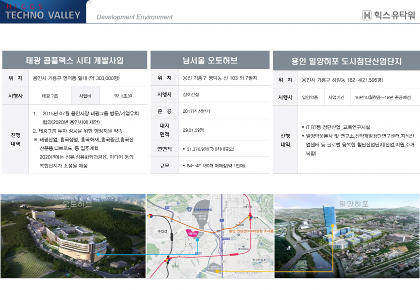Click the 약 1조원 project cost cell

click(x=123, y=95)
